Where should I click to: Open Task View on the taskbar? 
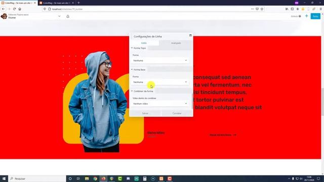(78, 178)
